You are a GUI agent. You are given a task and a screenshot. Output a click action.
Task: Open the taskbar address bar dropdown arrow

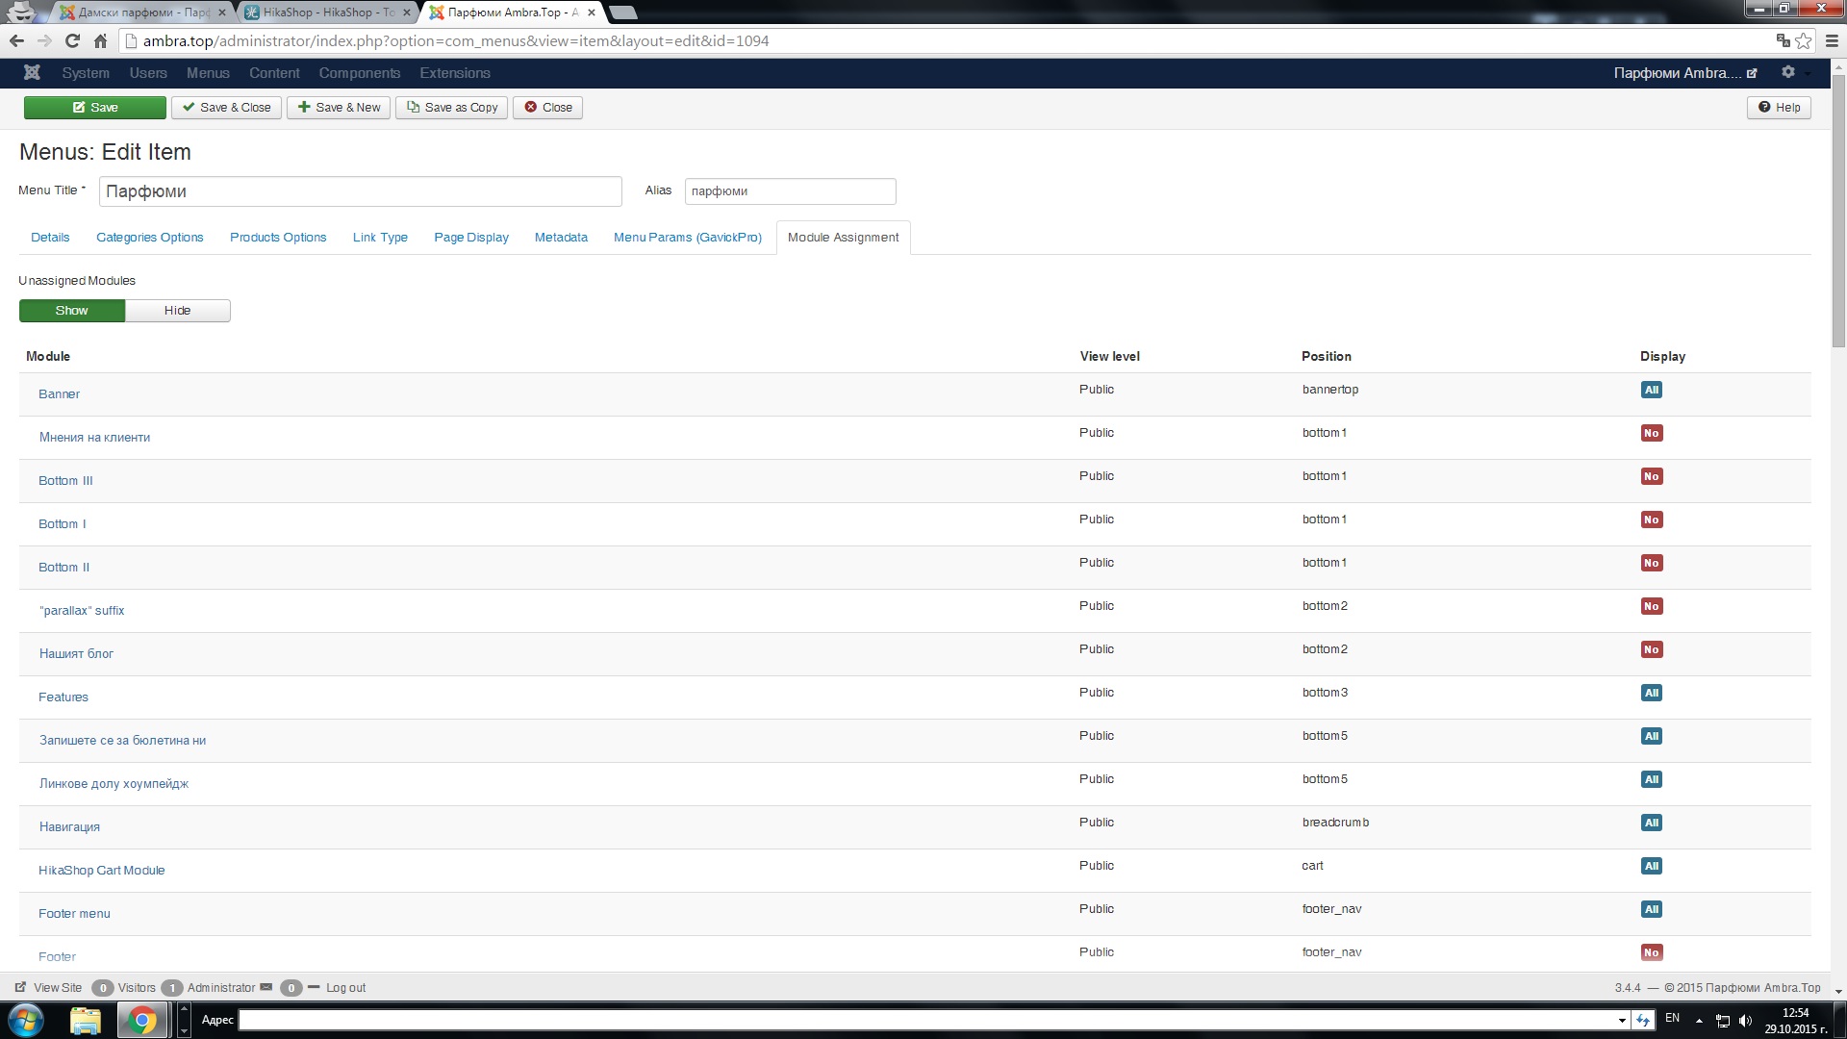pos(1622,1021)
